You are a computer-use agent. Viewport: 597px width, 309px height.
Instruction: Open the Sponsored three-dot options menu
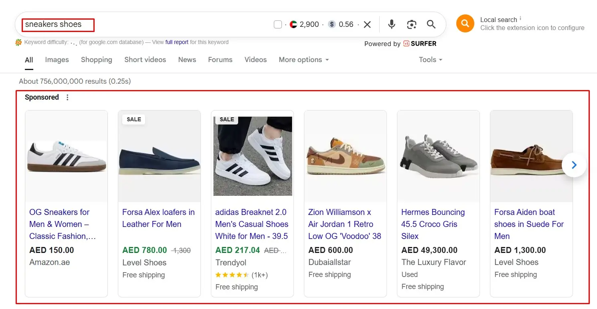coord(67,97)
